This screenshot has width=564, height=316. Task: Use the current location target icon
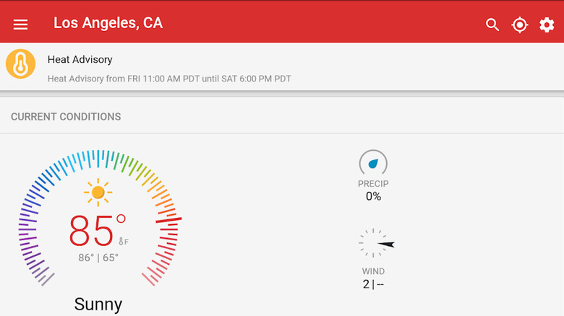pos(519,25)
